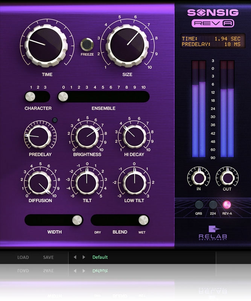Open the Default preset name list

[x=100, y=257]
